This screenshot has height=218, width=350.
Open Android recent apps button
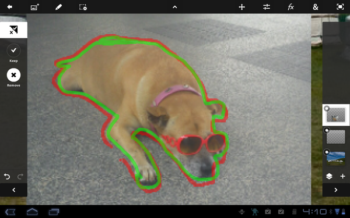[54, 212]
